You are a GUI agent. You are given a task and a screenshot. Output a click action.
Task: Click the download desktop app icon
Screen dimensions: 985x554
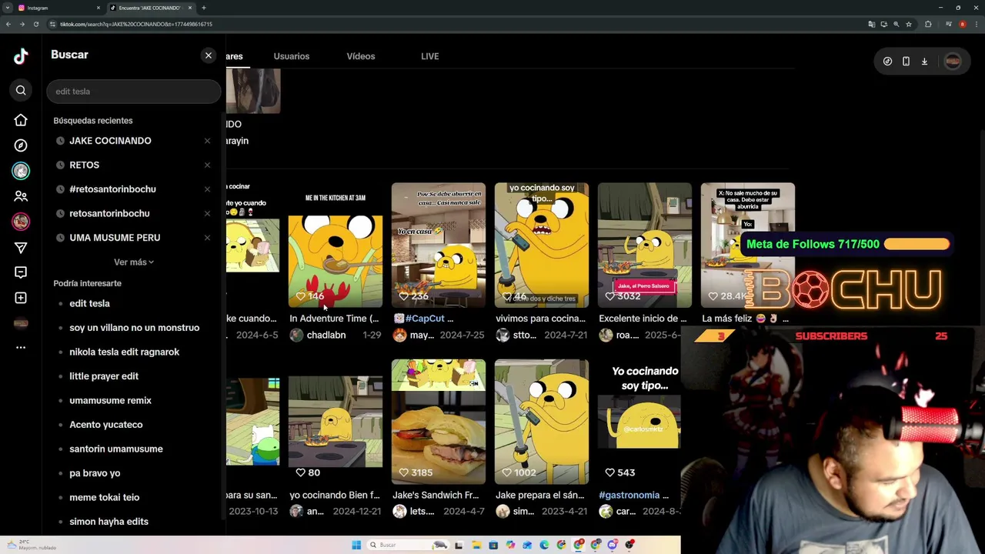point(924,62)
